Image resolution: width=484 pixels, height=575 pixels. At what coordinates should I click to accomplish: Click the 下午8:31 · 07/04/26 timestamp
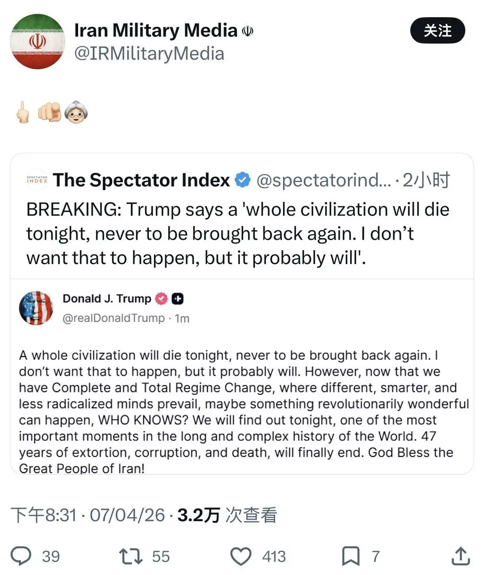[x=88, y=515]
